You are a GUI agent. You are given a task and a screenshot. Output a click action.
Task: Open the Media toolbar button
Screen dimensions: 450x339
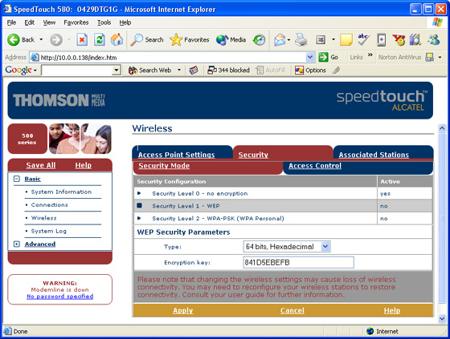point(231,40)
